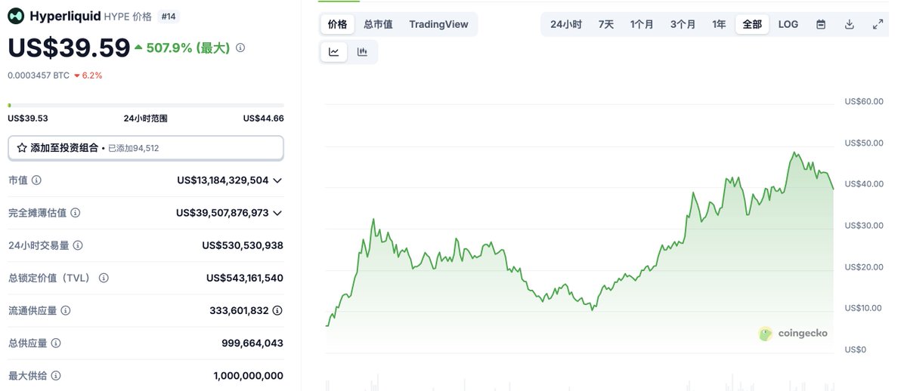Switch to the 总市值 tab
The image size is (907, 391).
coord(378,24)
